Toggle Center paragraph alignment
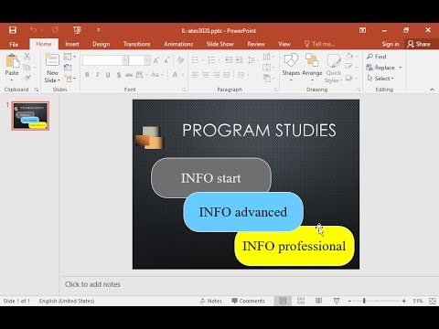 (x=206, y=75)
